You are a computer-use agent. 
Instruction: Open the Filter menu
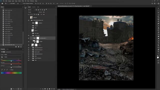[23, 1]
